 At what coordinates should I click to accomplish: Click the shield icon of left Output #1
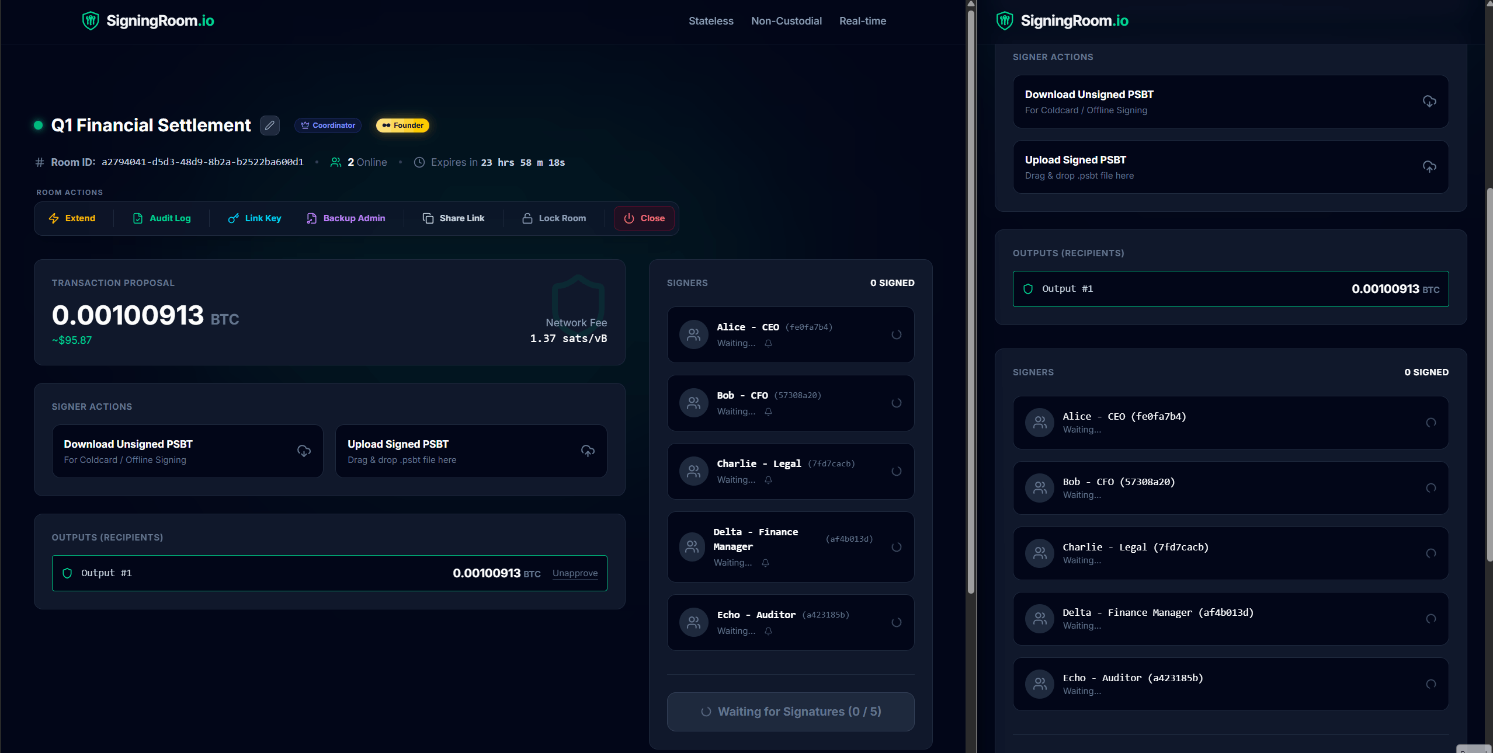[67, 573]
